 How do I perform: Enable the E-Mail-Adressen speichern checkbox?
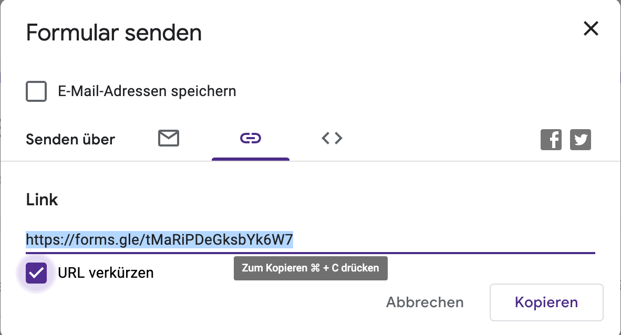[x=36, y=91]
